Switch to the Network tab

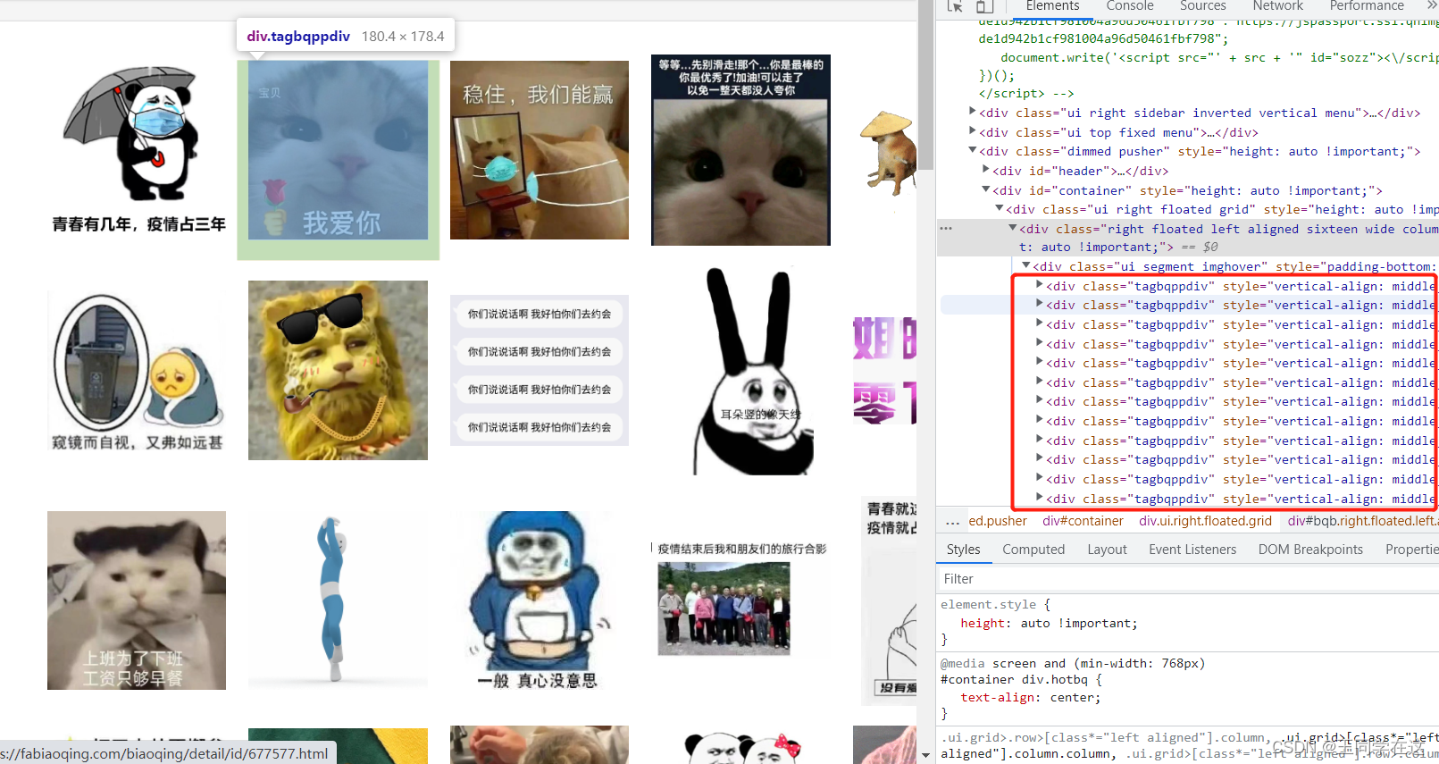tap(1277, 6)
